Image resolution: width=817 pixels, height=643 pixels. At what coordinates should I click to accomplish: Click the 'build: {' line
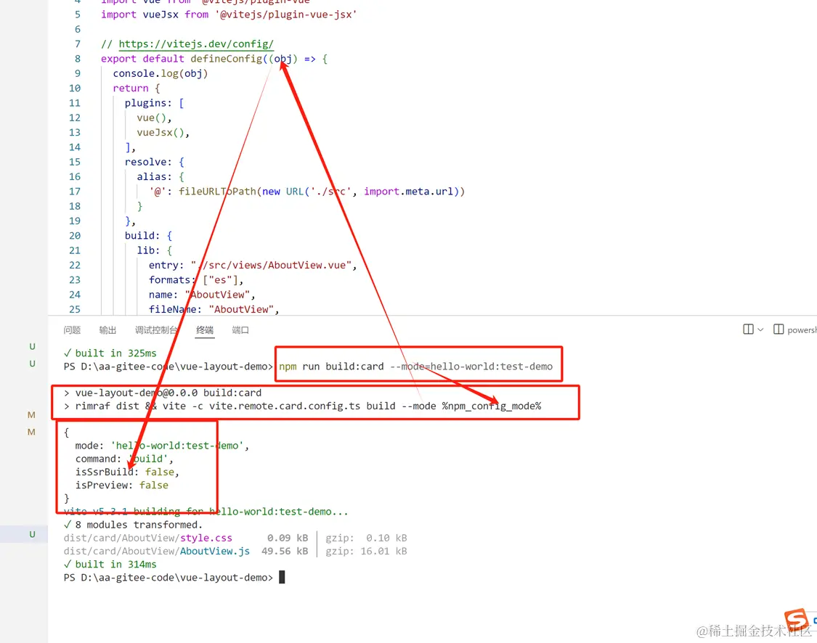148,235
